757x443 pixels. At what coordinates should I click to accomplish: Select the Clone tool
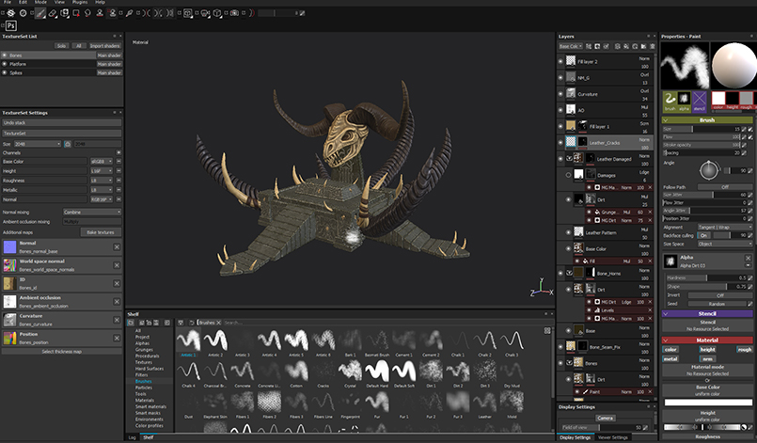[x=100, y=13]
